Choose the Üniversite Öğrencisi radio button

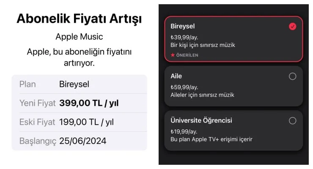[292, 121]
